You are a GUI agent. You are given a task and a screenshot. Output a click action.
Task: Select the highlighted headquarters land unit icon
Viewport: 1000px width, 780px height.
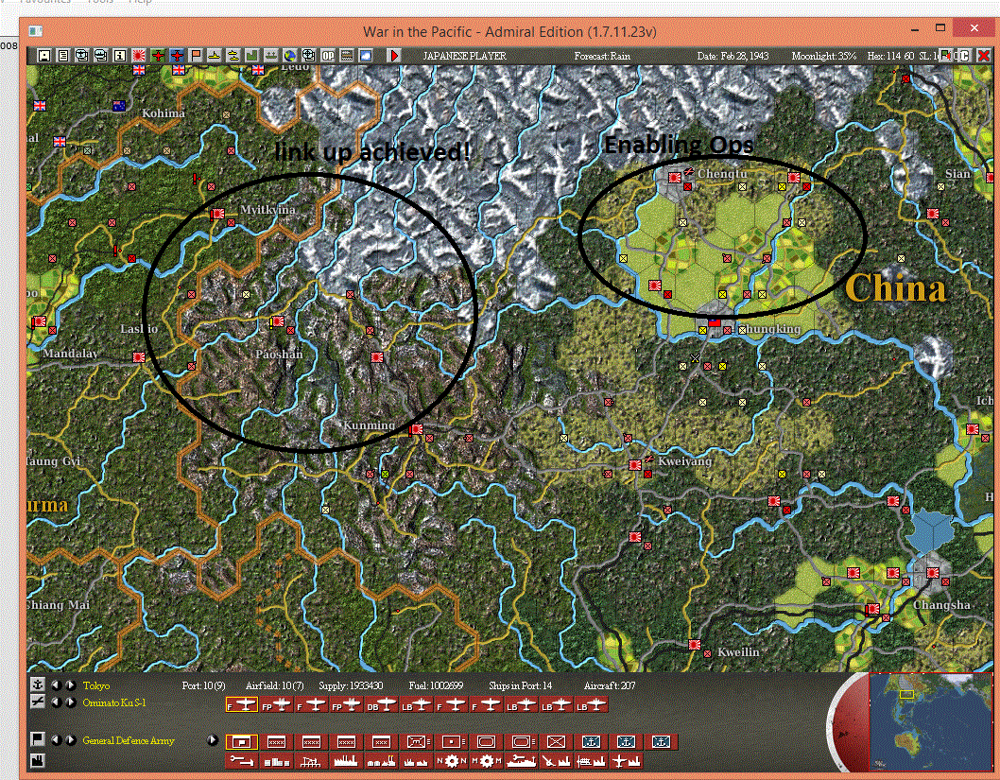(242, 742)
